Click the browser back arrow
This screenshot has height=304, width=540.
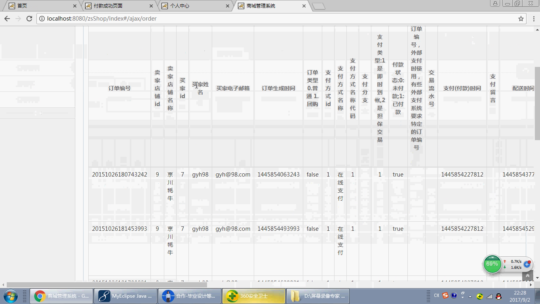point(7,19)
